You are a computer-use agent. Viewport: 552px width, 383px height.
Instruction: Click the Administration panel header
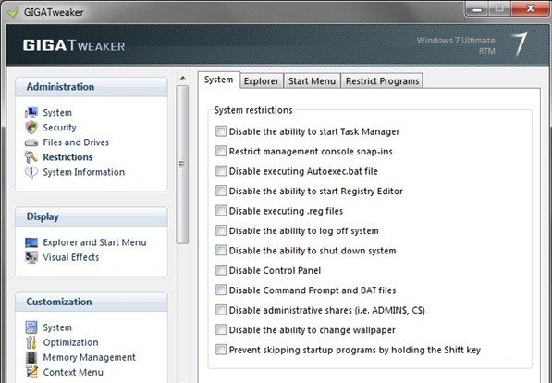tap(92, 87)
